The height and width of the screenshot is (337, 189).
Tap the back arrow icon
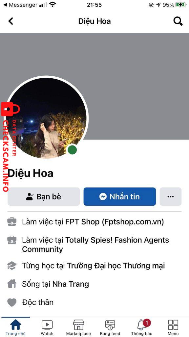coord(10,21)
